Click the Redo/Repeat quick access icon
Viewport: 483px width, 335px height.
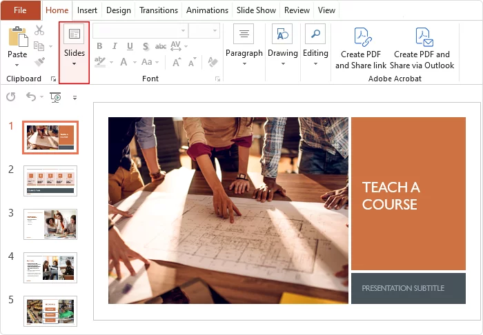[x=11, y=97]
